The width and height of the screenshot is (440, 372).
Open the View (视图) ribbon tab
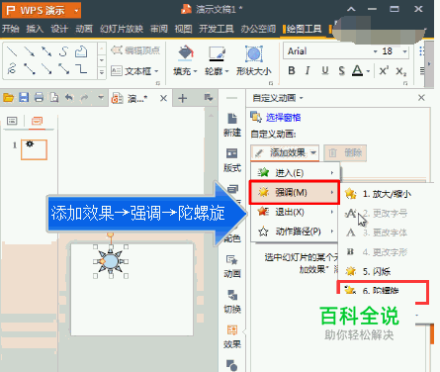pos(183,29)
